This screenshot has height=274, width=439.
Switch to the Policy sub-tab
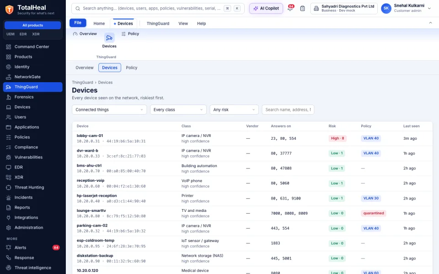[132, 68]
